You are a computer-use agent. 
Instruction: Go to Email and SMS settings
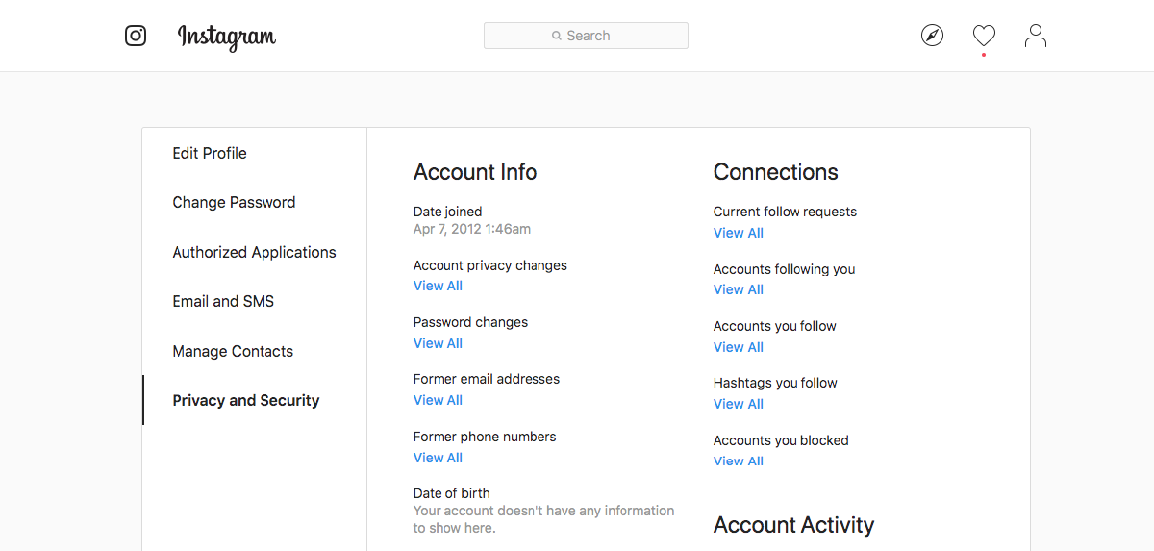coord(223,301)
